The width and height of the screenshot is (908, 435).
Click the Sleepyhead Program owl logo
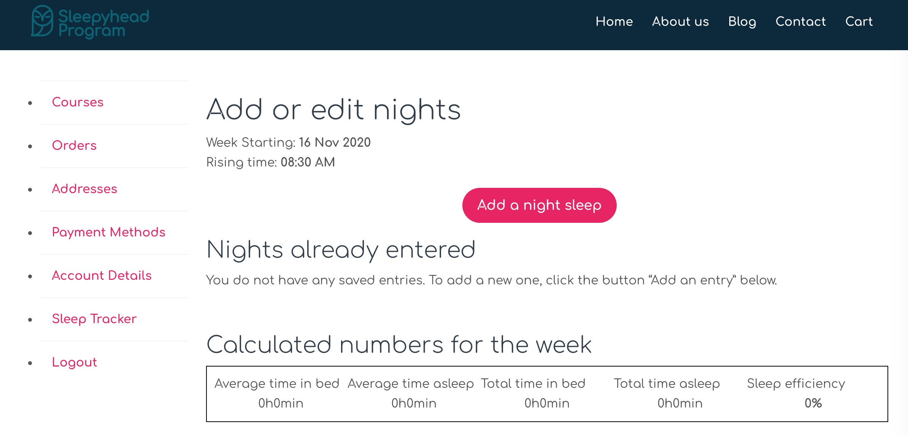point(42,21)
